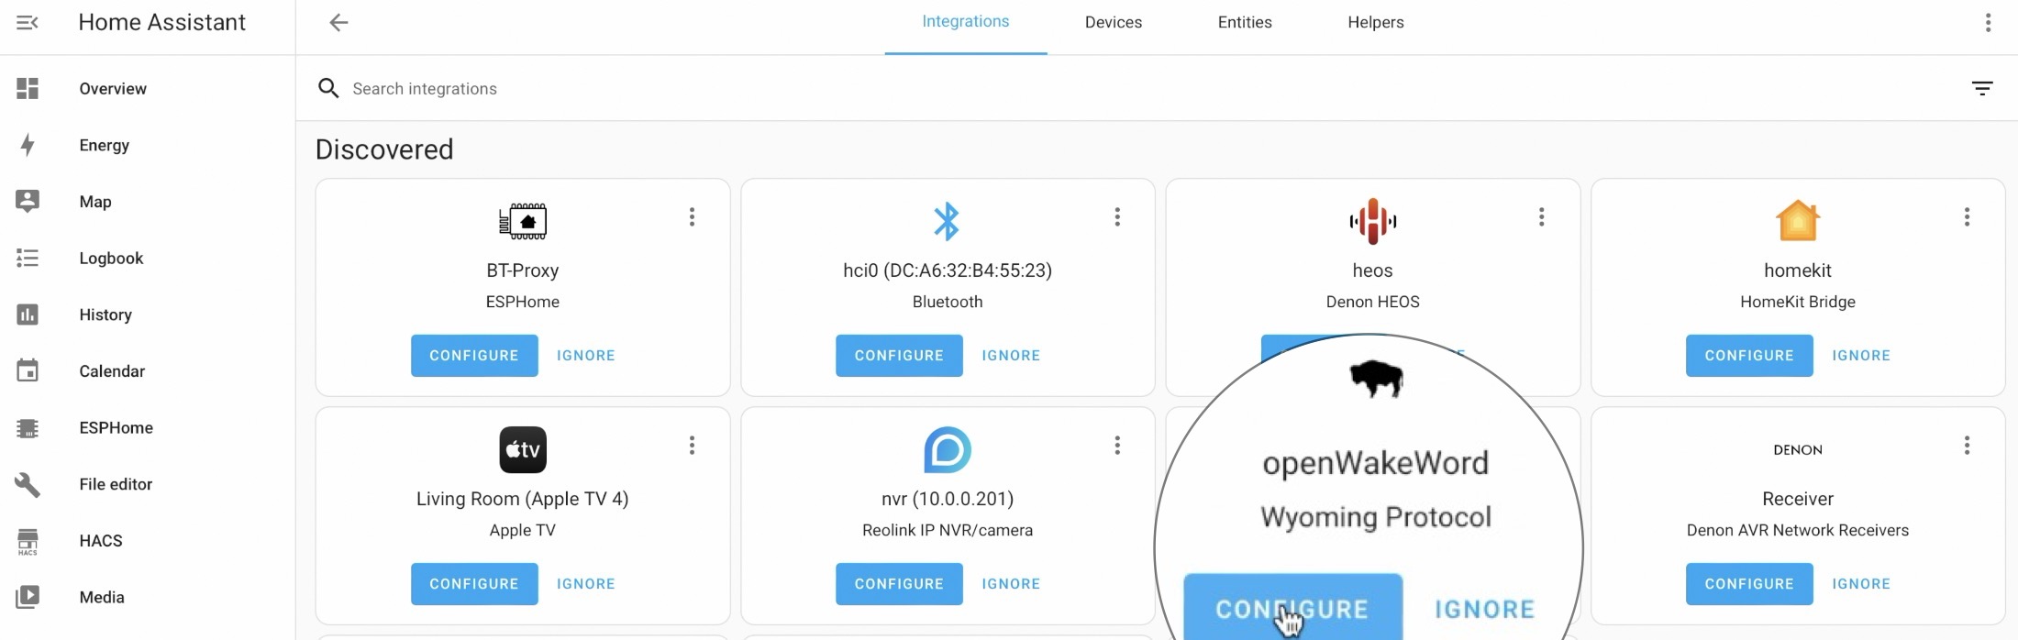Open the Living Room Apple TV options menu

click(692, 445)
